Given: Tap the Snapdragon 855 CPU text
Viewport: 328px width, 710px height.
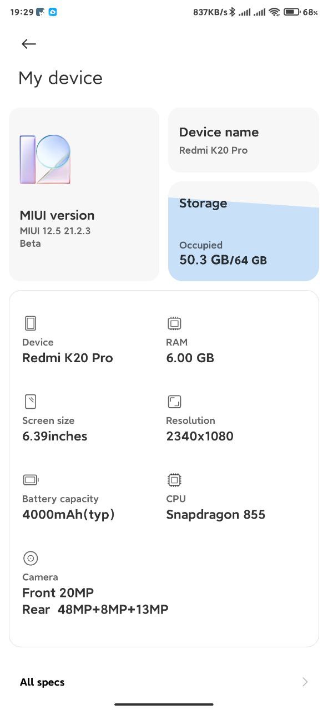Looking at the screenshot, I should coord(215,515).
